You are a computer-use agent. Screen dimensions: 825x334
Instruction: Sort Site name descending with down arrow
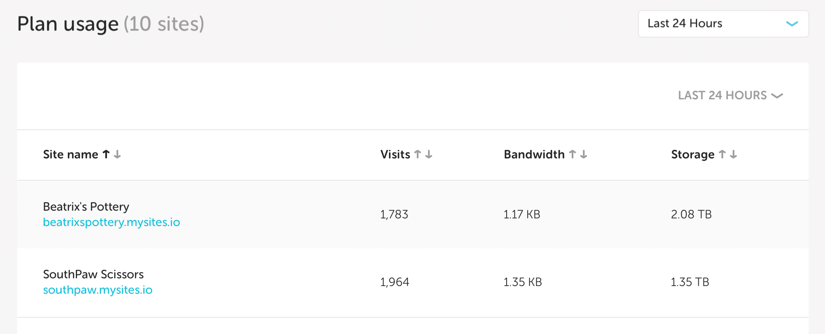pyautogui.click(x=117, y=154)
